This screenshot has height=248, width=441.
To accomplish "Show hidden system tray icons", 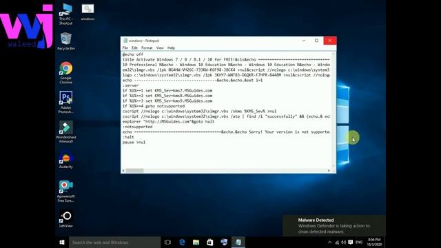I will coord(329,242).
